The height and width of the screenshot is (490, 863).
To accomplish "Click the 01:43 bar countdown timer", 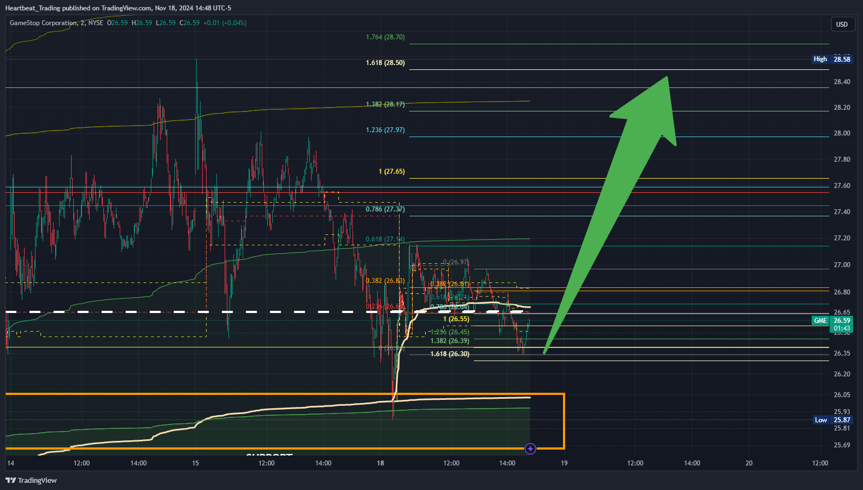I will click(x=842, y=328).
